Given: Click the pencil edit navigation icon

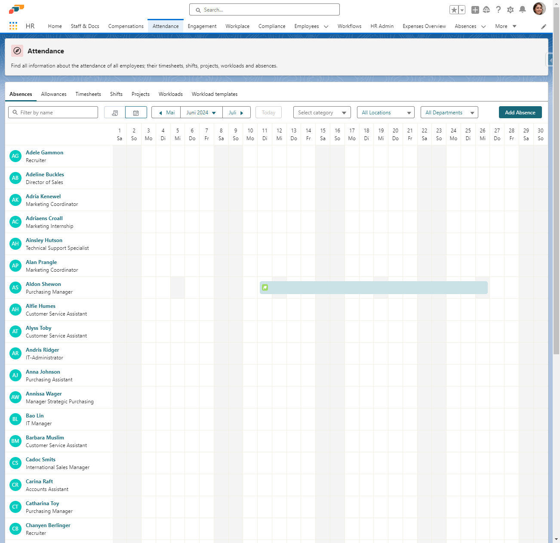Looking at the screenshot, I should [x=544, y=27].
